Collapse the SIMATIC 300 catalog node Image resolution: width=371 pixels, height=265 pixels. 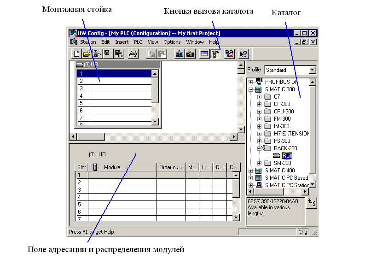[x=250, y=89]
